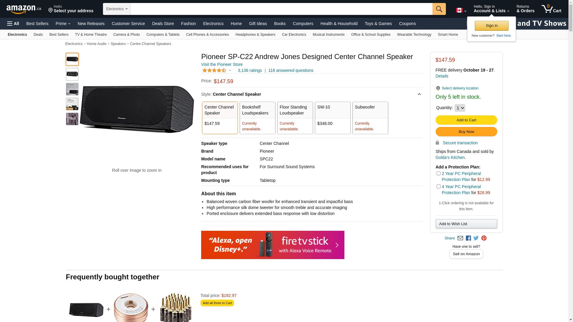Select Headphones & Speakers subcategory
This screenshot has height=322, width=573.
(255, 35)
